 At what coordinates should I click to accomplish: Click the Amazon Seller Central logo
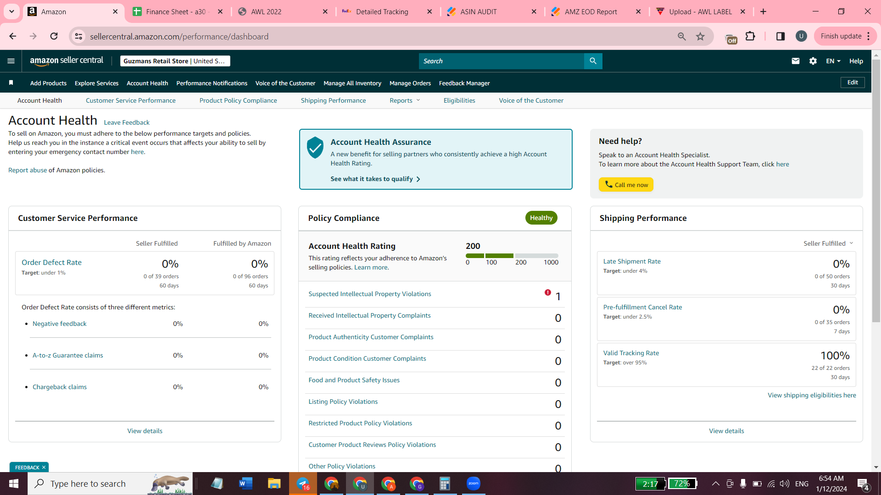point(67,61)
